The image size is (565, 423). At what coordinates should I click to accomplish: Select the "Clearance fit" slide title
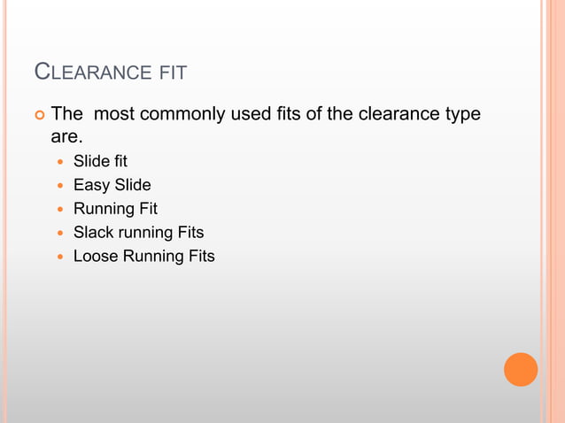pyautogui.click(x=111, y=72)
